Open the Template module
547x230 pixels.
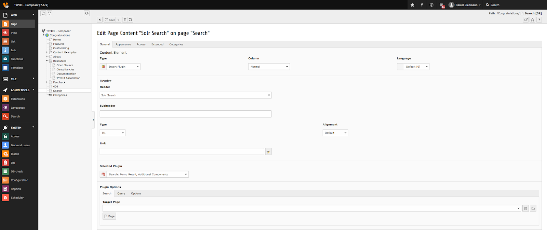pyautogui.click(x=17, y=68)
